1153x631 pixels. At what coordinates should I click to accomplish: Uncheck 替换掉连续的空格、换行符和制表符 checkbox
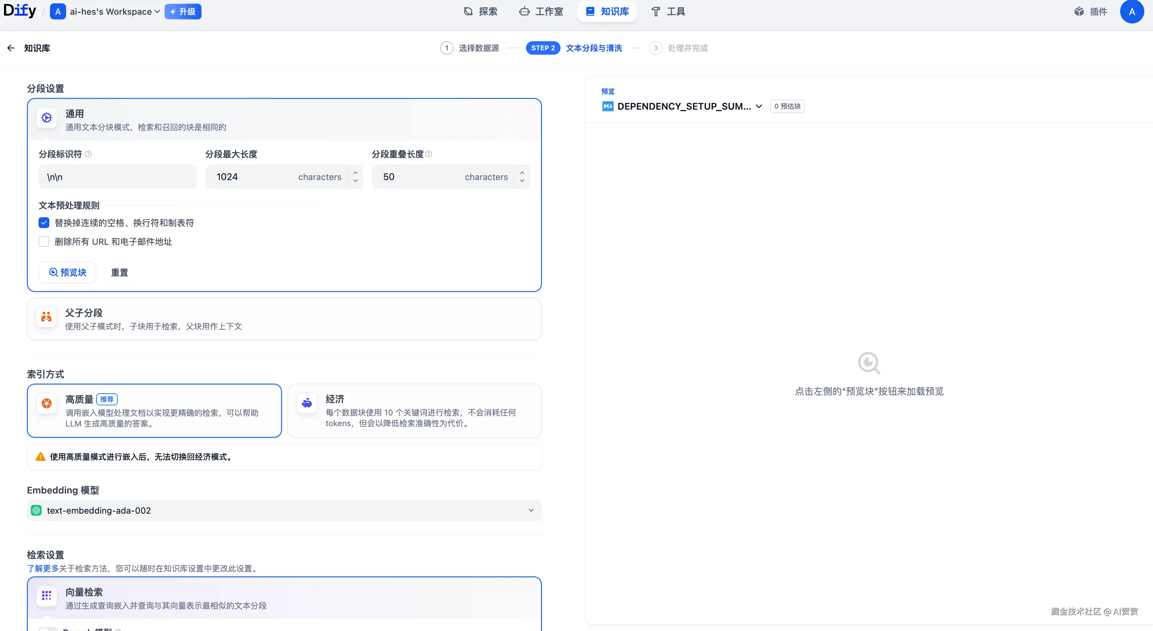[44, 222]
